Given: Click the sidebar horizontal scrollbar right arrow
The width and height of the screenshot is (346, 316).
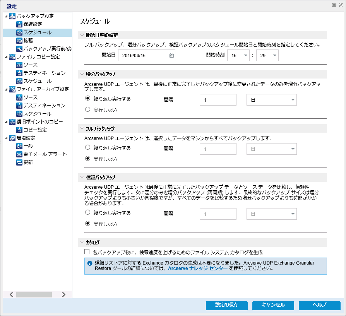Looking at the screenshot, I should pos(63,294).
